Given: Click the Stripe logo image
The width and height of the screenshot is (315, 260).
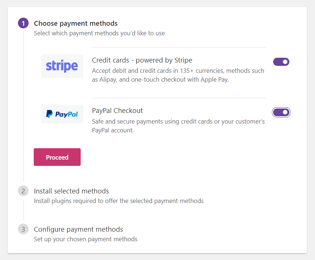Looking at the screenshot, I should 62,66.
